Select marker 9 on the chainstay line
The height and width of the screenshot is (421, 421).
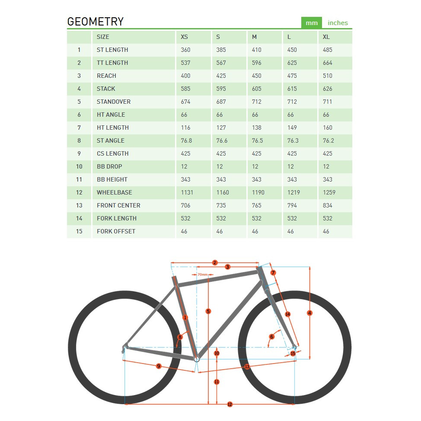pyautogui.click(x=159, y=366)
